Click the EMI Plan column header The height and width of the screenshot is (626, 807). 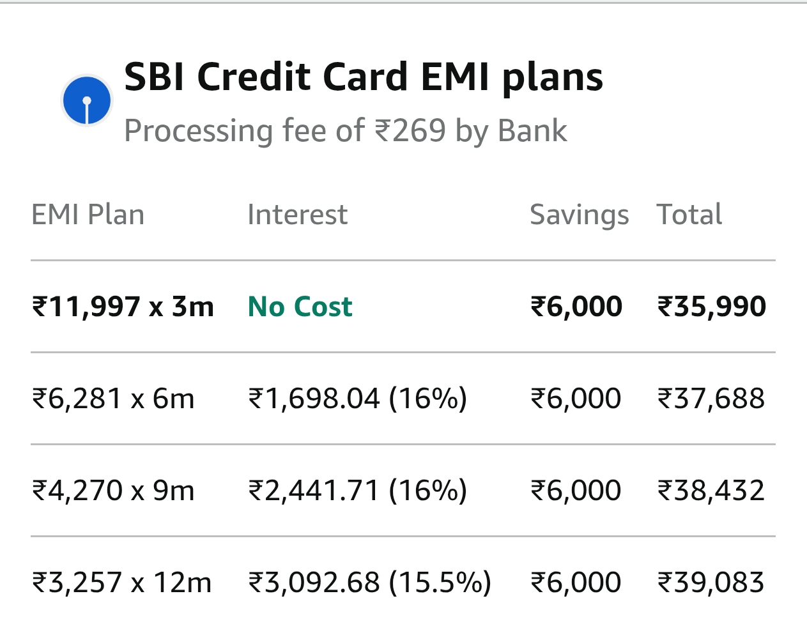coord(88,215)
